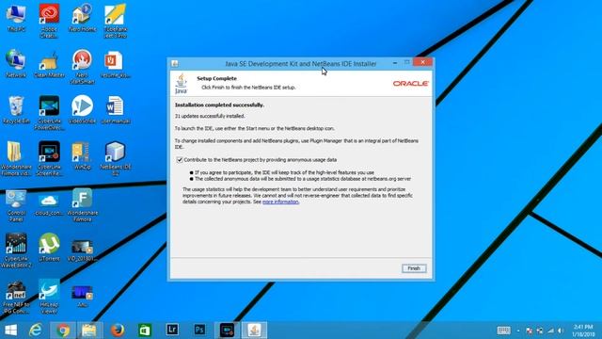Show hidden tray icons arrow

pyautogui.click(x=518, y=331)
